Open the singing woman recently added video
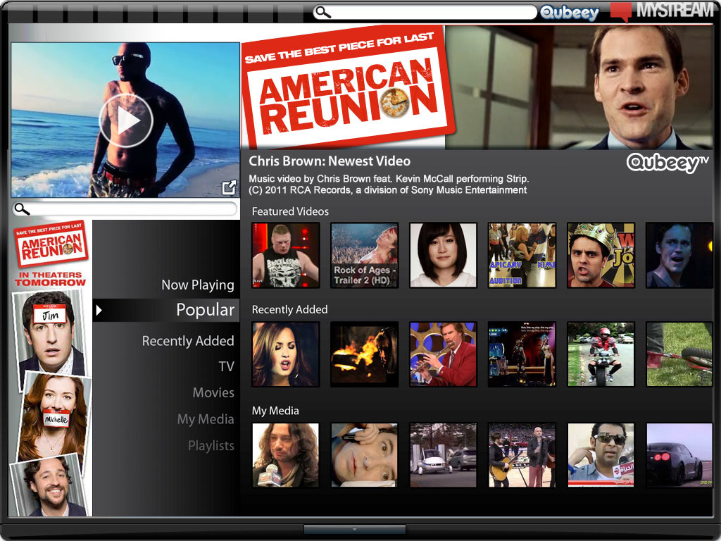721x541 pixels. tap(286, 354)
